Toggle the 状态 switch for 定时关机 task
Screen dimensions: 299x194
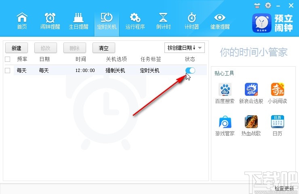tap(190, 70)
